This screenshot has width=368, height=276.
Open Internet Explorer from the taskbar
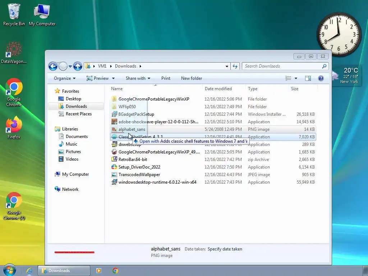click(x=29, y=271)
